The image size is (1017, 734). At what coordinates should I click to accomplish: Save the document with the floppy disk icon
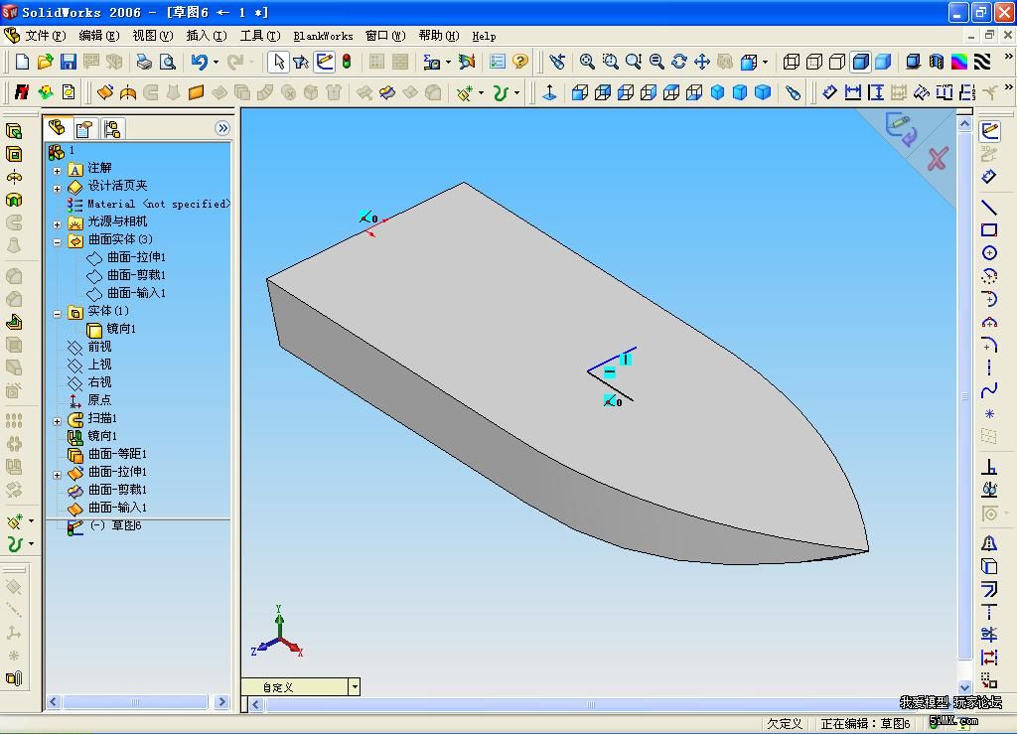pyautogui.click(x=69, y=62)
